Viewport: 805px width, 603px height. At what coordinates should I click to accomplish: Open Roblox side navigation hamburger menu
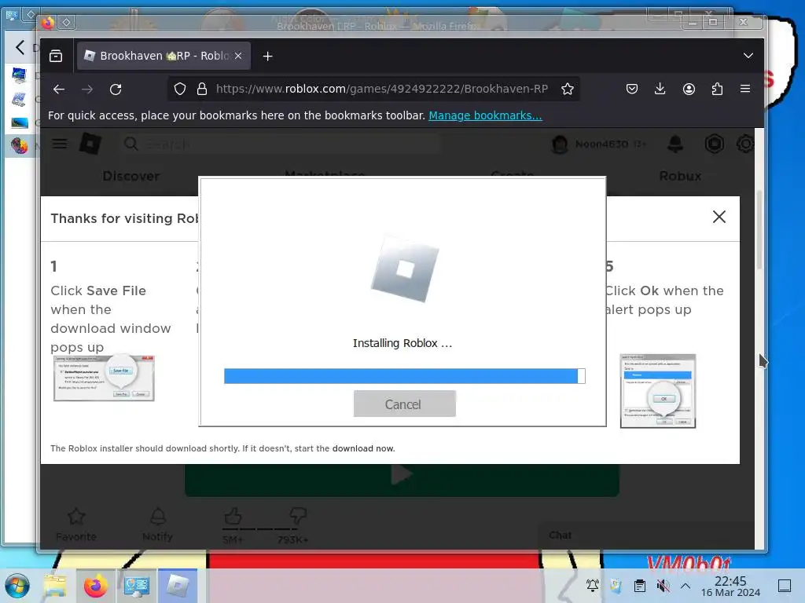click(x=60, y=144)
